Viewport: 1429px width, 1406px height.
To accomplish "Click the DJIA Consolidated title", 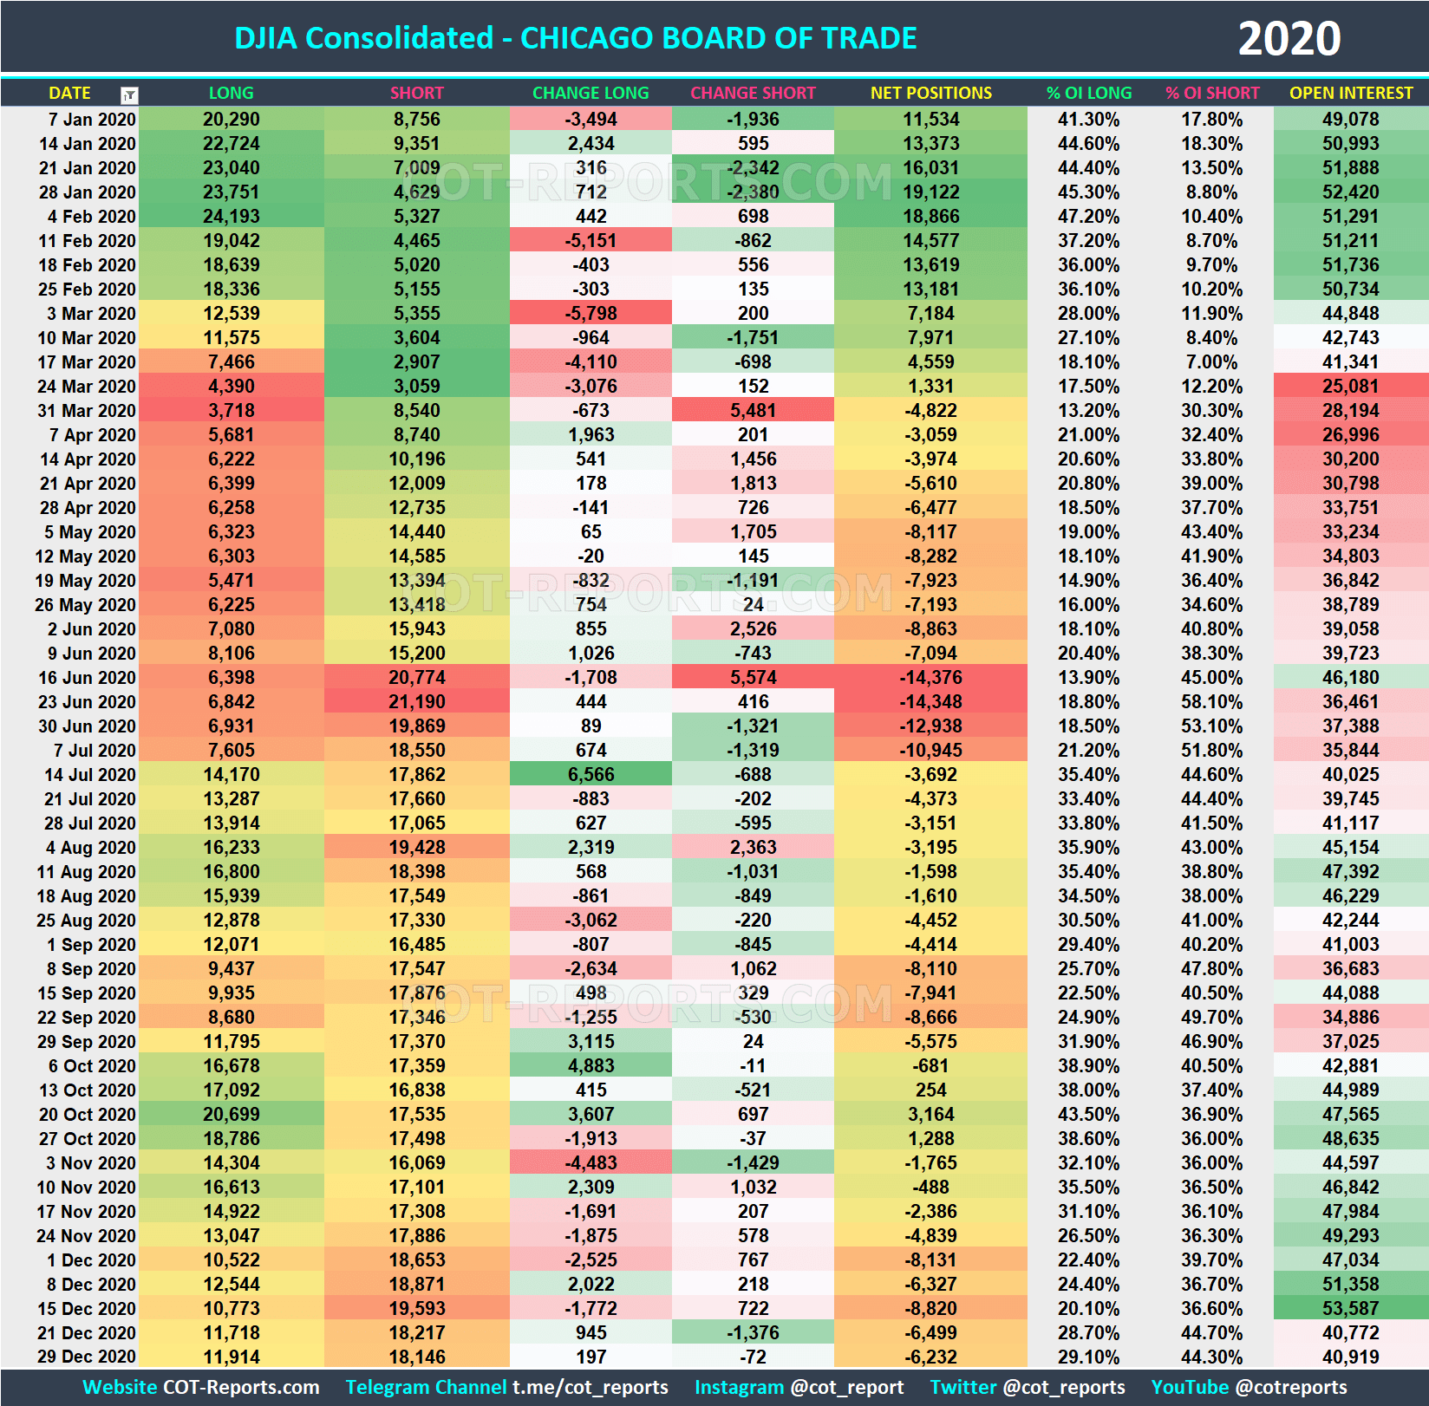I will pyautogui.click(x=577, y=37).
